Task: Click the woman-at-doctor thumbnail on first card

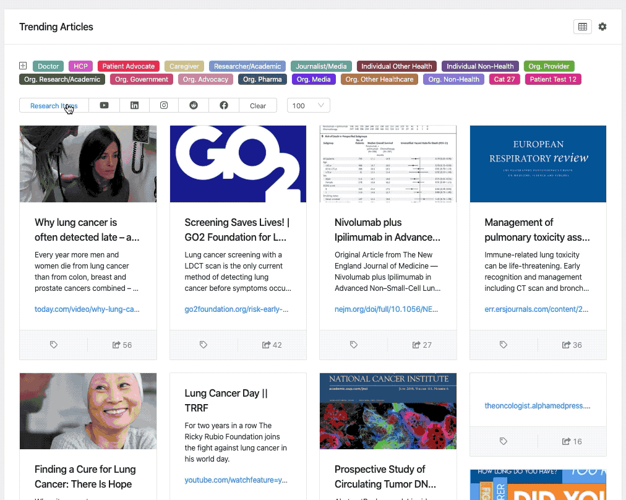Action: (x=88, y=164)
